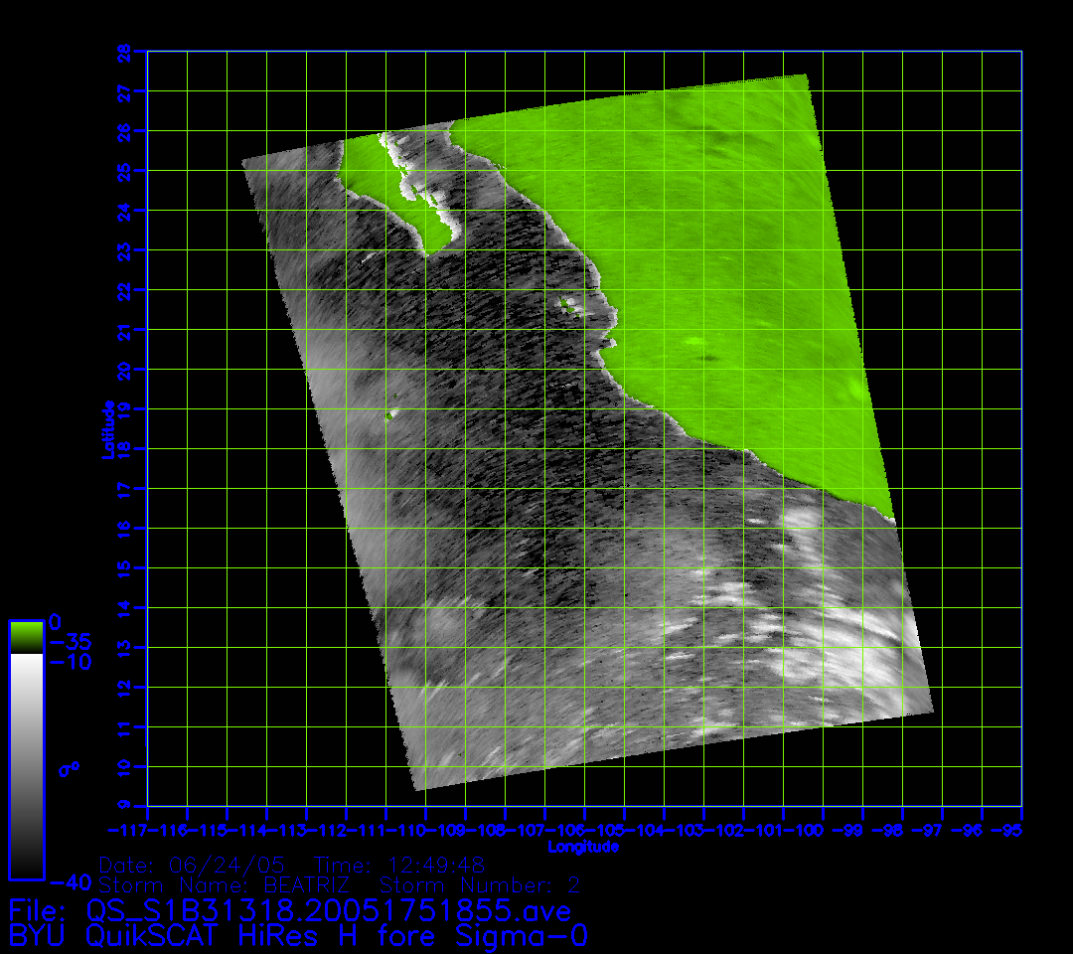The height and width of the screenshot is (954, 1073).
Task: Click the file name QS_S1B31318.20051751855.ave
Action: [329, 910]
